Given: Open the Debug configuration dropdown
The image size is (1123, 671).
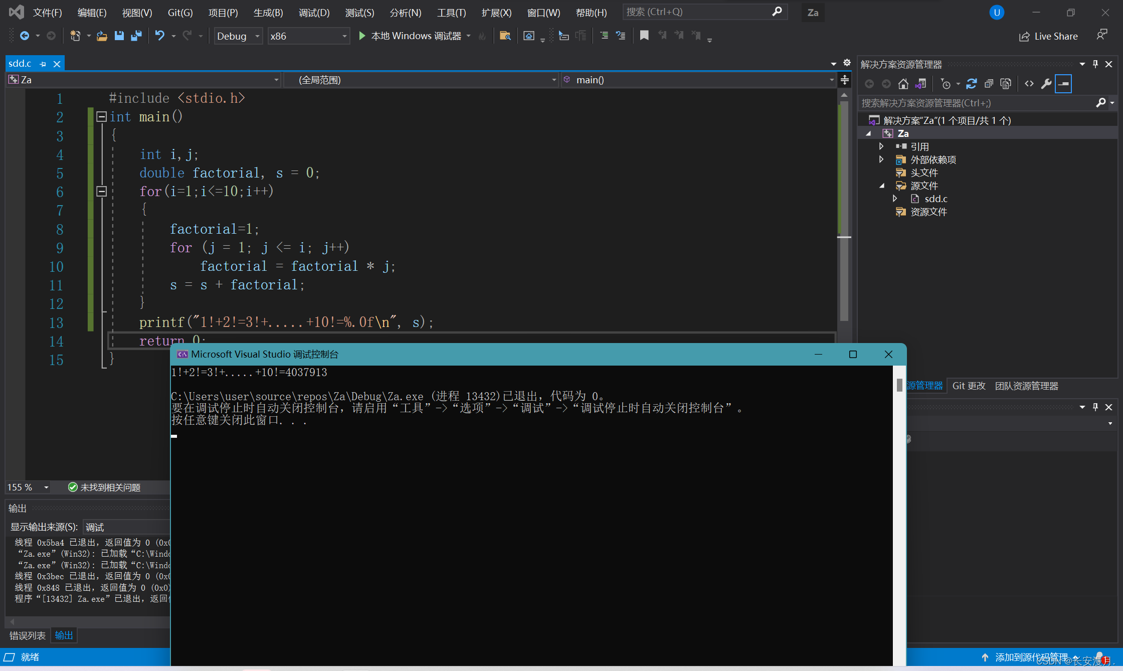Looking at the screenshot, I should 238,36.
